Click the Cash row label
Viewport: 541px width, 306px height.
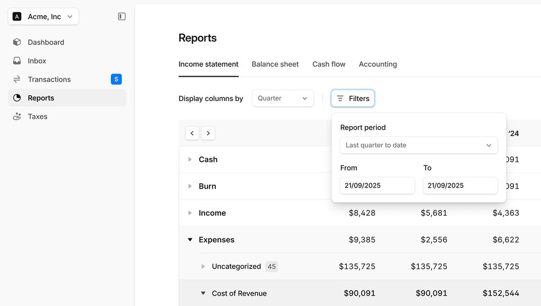(x=208, y=159)
